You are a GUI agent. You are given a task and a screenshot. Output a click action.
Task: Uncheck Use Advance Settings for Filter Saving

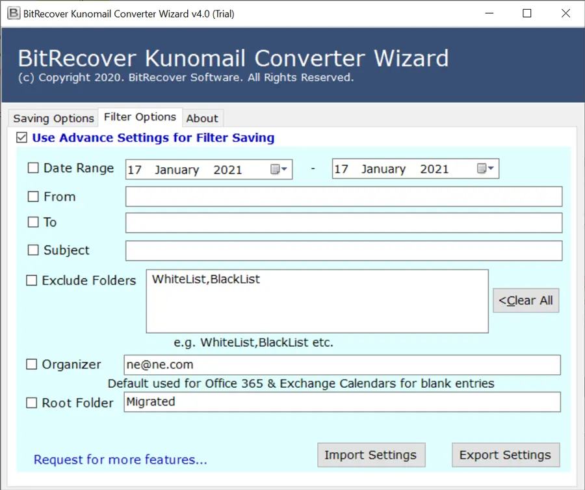(21, 137)
